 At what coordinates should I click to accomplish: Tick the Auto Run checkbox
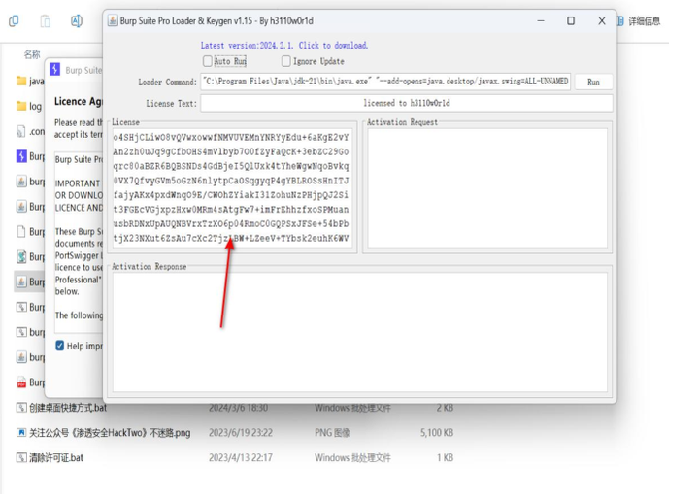tap(208, 61)
